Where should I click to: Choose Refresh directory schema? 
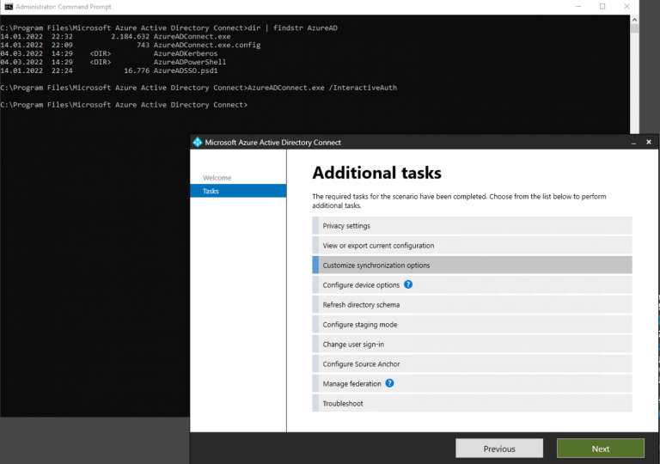tap(472, 305)
